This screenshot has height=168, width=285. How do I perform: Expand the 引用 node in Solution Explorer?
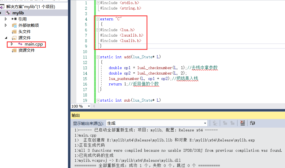[x=6, y=19]
